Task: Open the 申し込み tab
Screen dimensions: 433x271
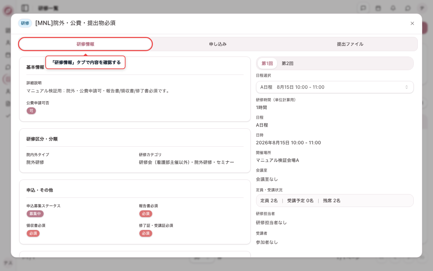Action: (x=218, y=44)
